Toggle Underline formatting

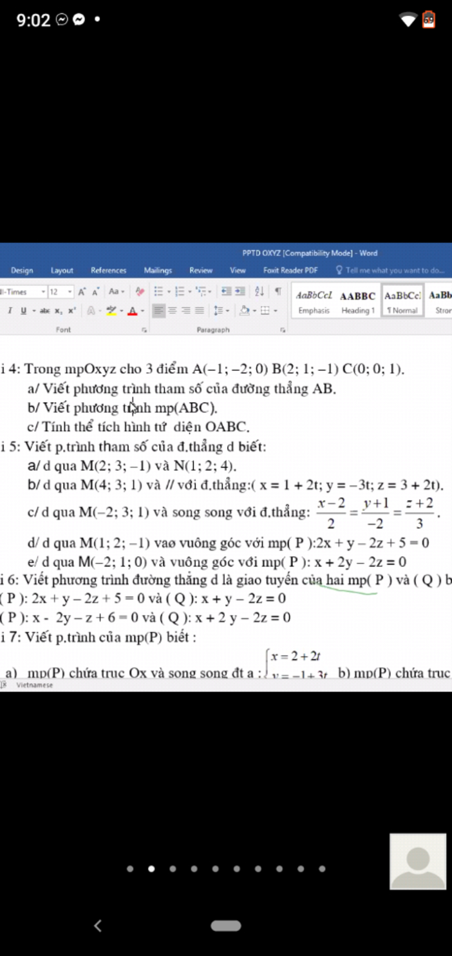point(23,311)
